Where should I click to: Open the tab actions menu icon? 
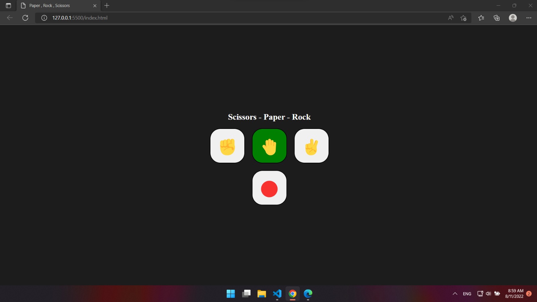(x=8, y=5)
